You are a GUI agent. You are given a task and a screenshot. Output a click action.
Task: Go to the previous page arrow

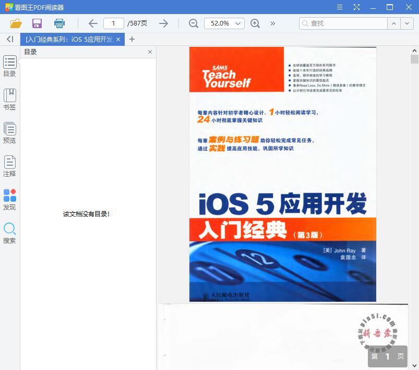click(93, 23)
